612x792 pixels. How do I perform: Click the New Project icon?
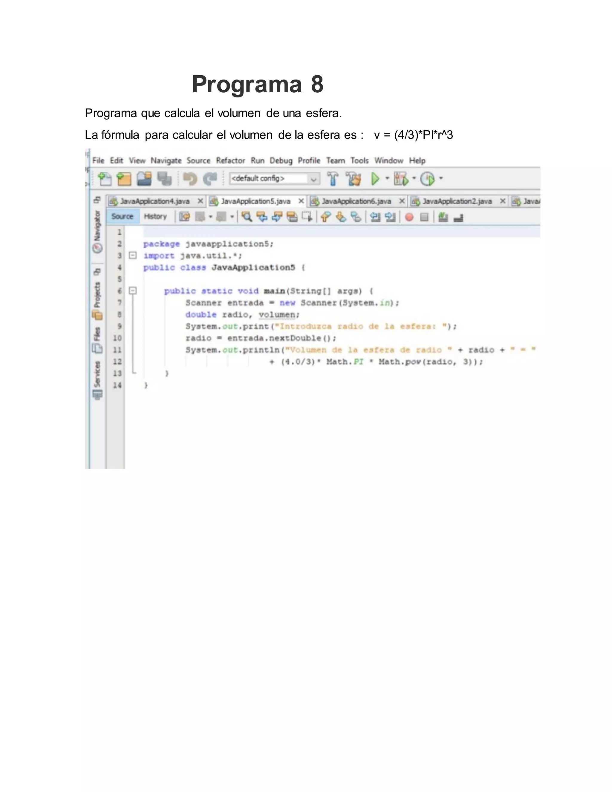click(124, 179)
